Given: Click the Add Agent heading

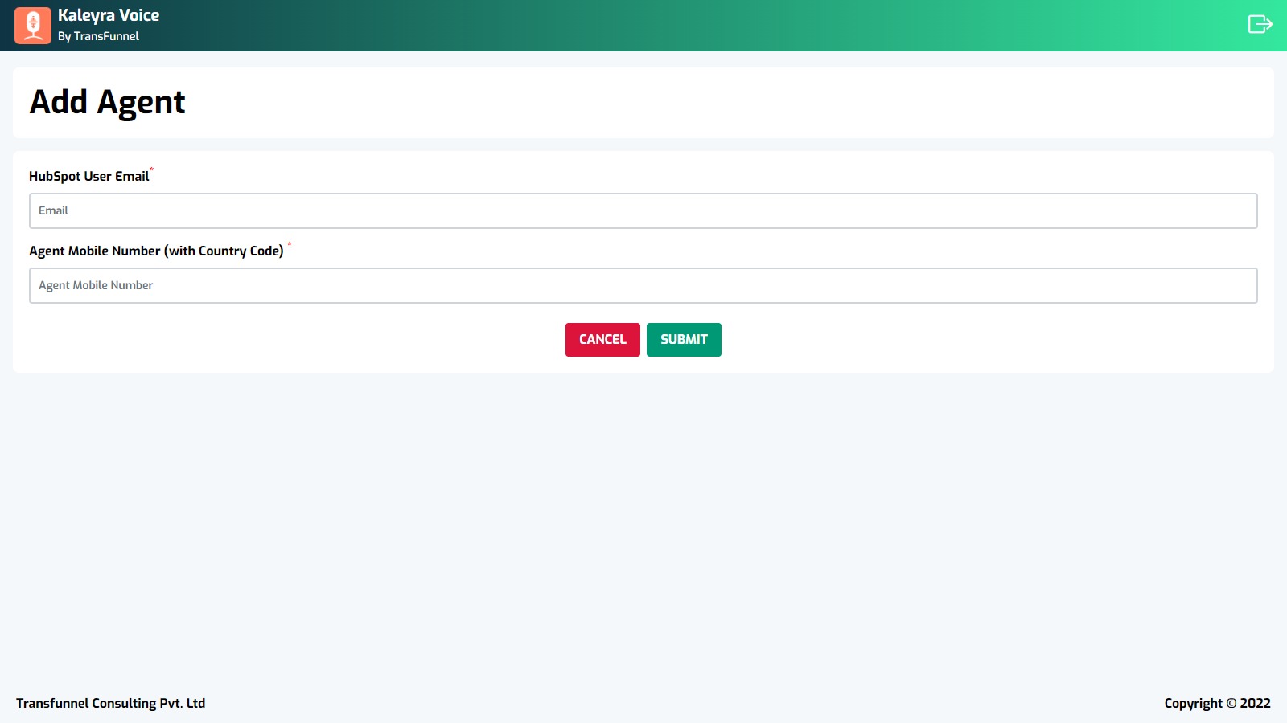Looking at the screenshot, I should tap(108, 102).
